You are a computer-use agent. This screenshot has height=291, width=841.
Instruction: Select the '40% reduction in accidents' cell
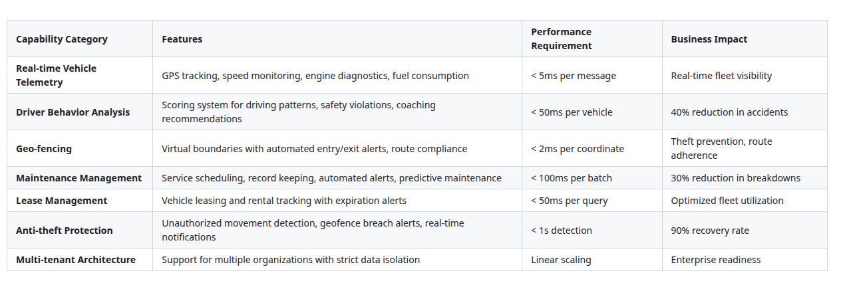point(729,112)
